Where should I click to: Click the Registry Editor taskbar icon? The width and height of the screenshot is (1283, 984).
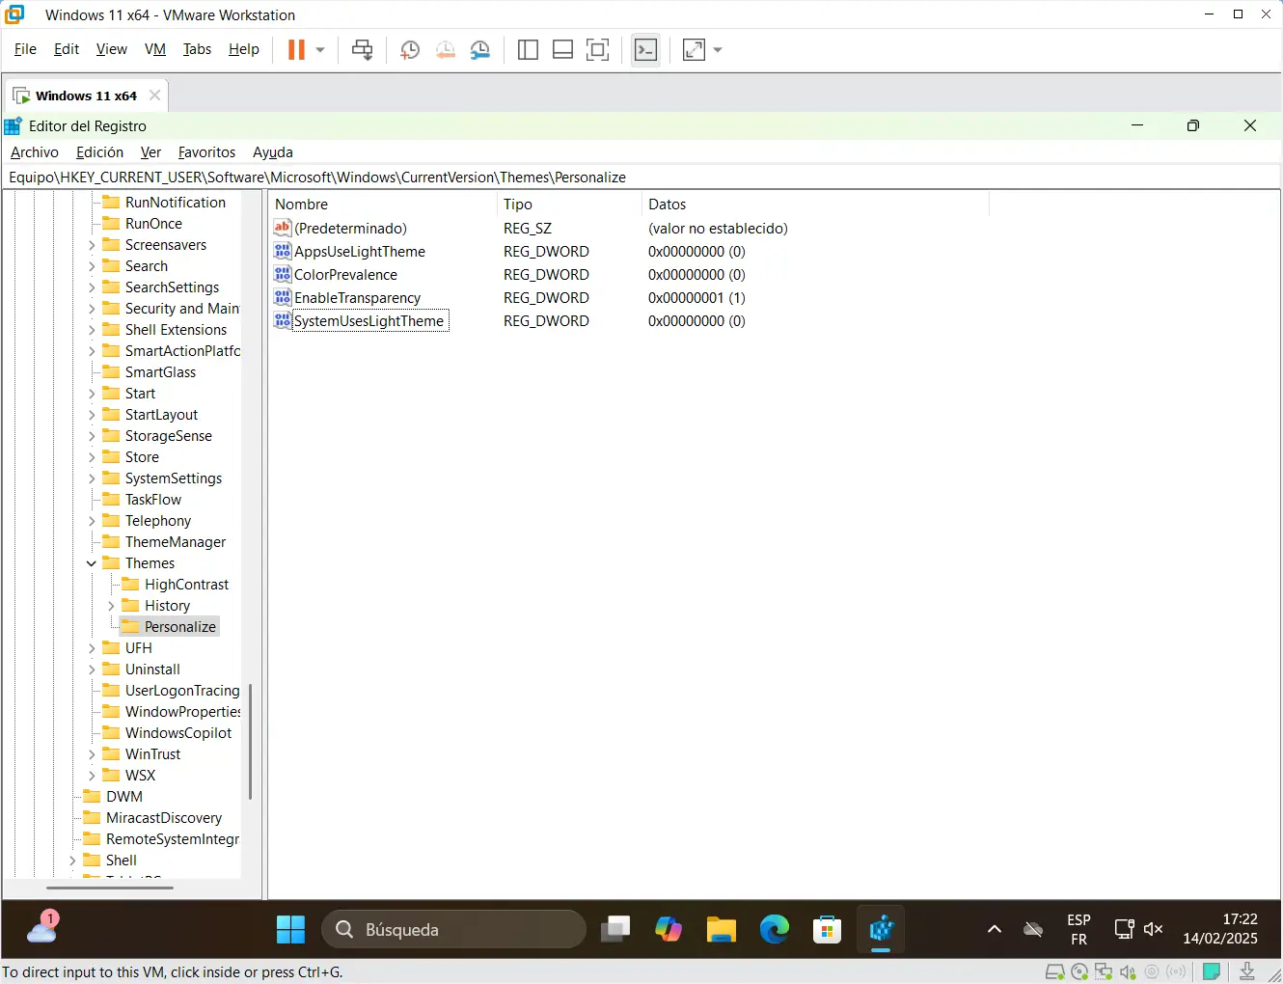coord(881,930)
